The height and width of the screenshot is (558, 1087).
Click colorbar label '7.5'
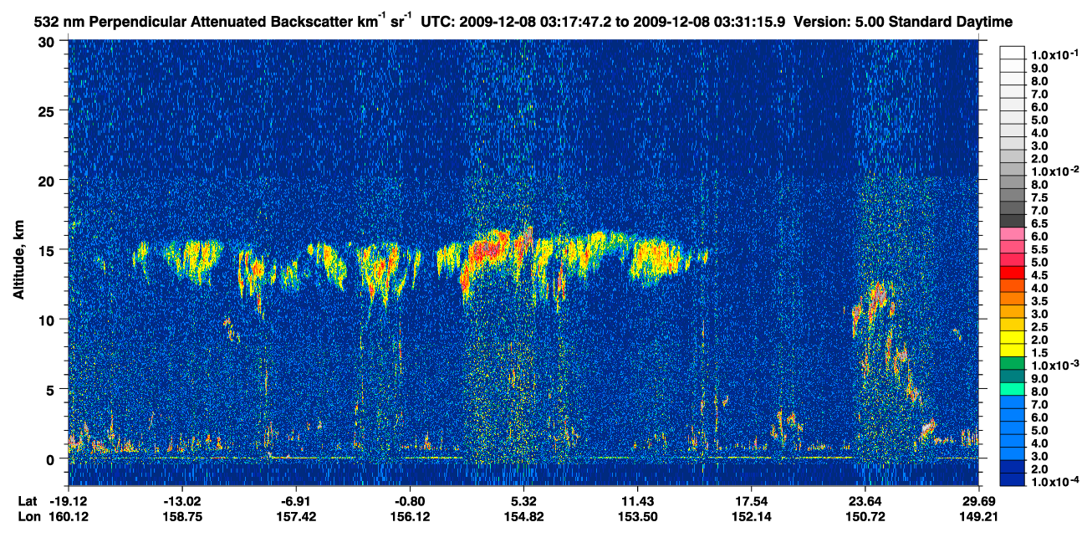[x=1039, y=197]
